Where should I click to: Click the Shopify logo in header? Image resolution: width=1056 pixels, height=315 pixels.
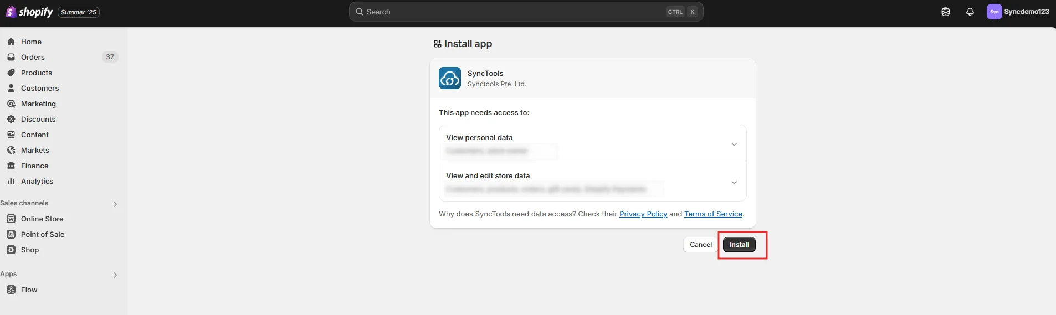[x=30, y=12]
